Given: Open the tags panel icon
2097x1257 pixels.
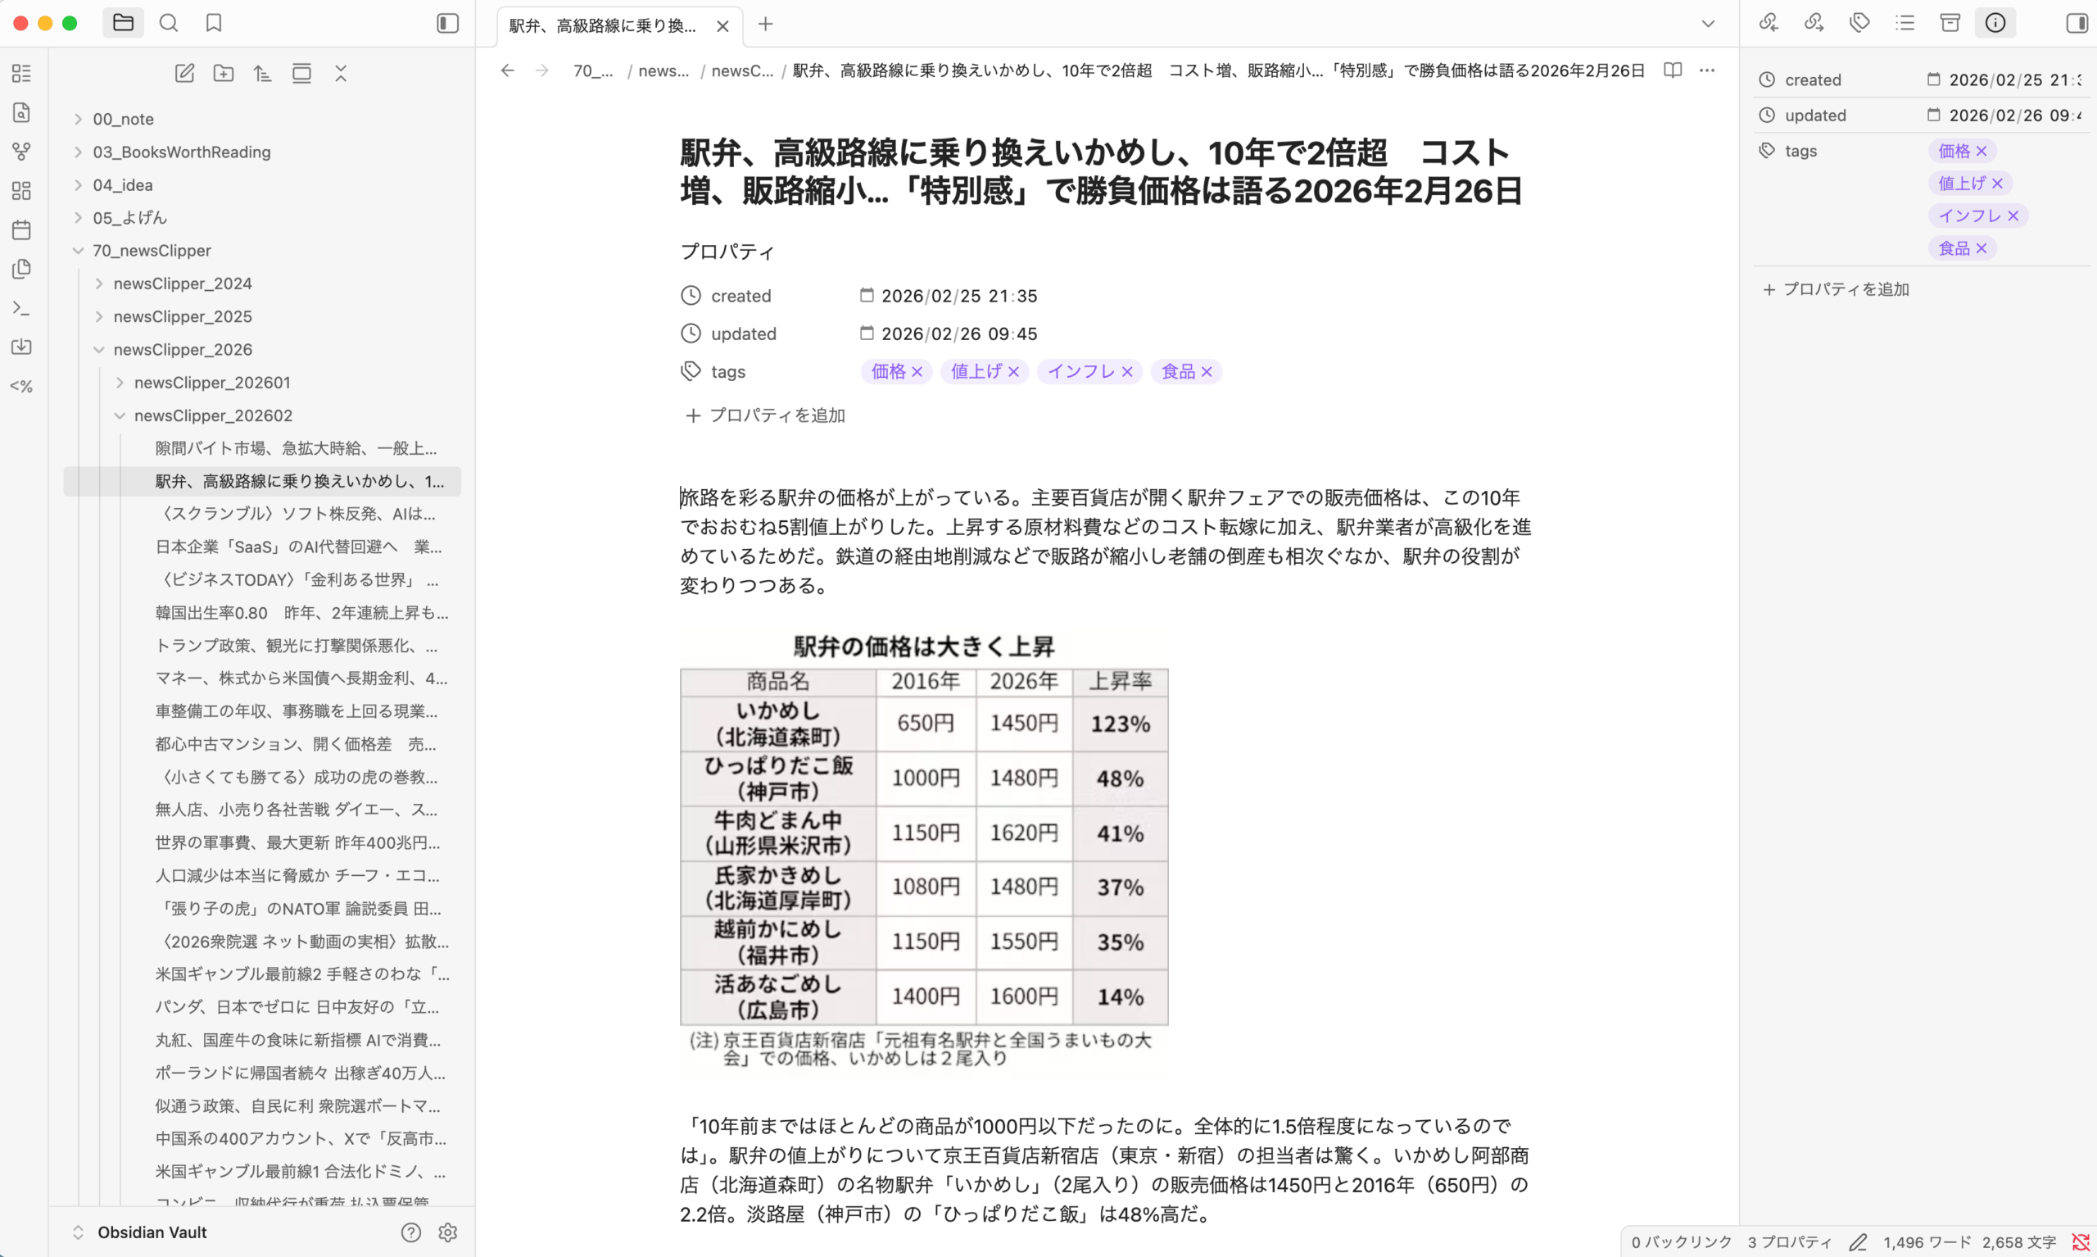Looking at the screenshot, I should point(1859,23).
